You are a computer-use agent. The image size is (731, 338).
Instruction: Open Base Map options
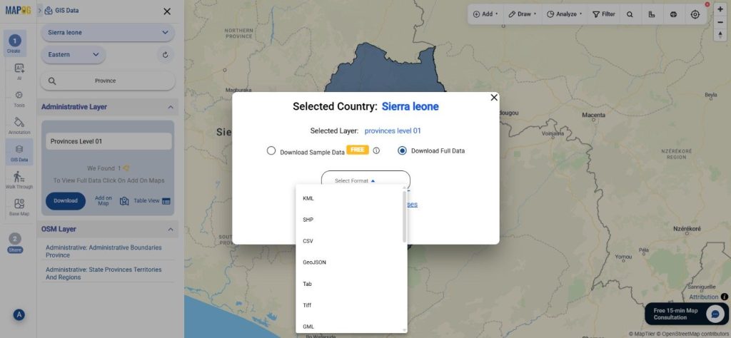coord(19,208)
